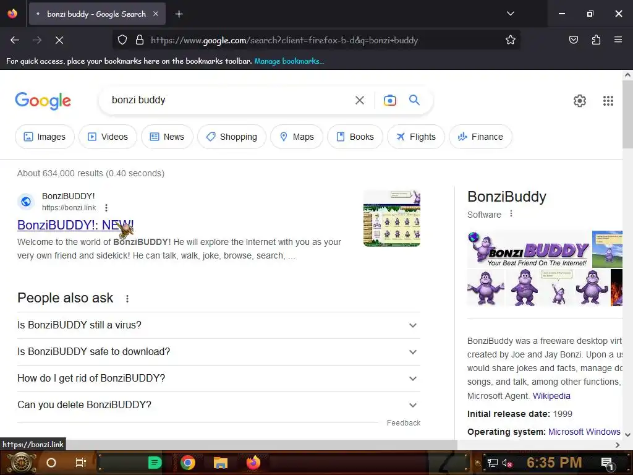This screenshot has width=633, height=475.
Task: Click the muted volume tray icon
Action: pyautogui.click(x=507, y=463)
